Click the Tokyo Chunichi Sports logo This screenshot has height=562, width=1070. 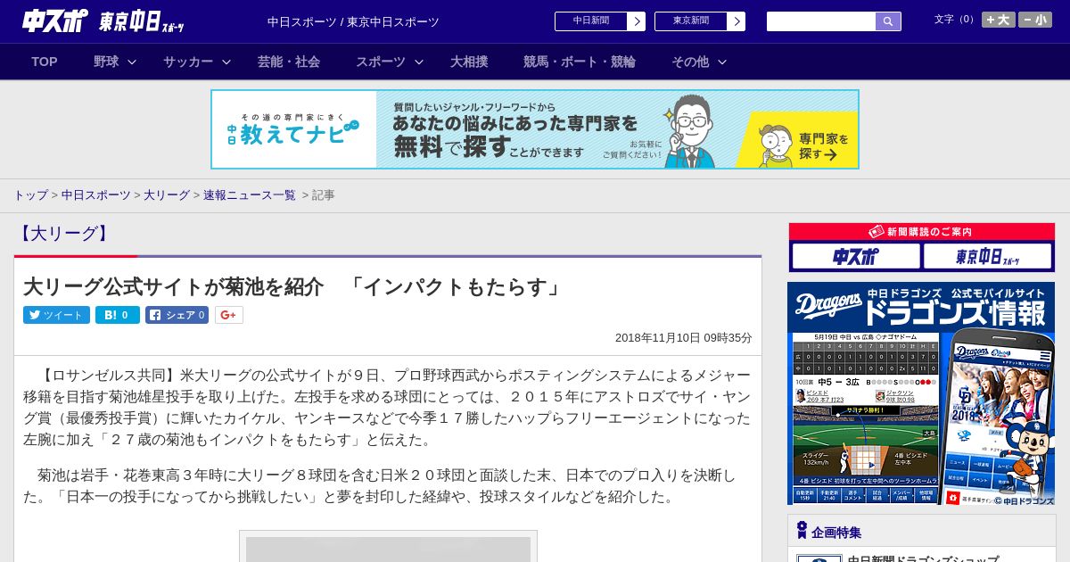[141, 21]
